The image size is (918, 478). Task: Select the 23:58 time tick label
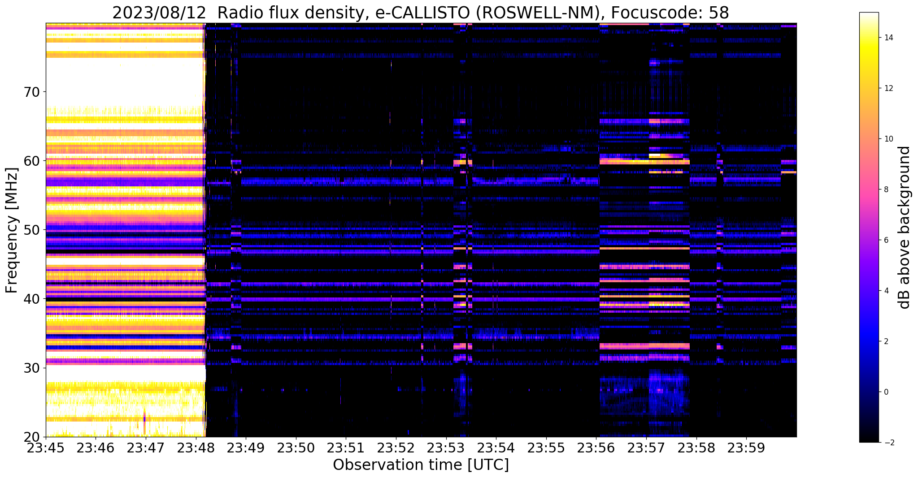pyautogui.click(x=696, y=448)
